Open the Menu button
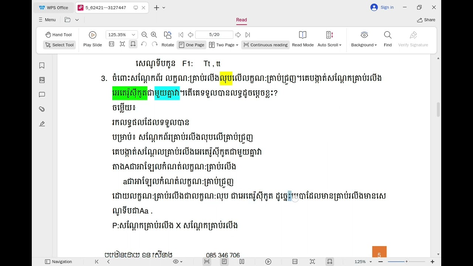473x266 pixels. pos(47,20)
